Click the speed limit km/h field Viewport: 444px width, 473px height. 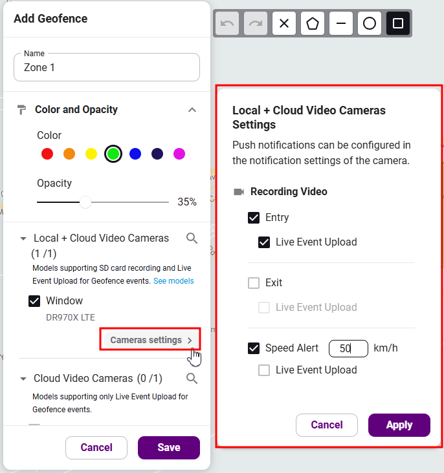pos(348,348)
